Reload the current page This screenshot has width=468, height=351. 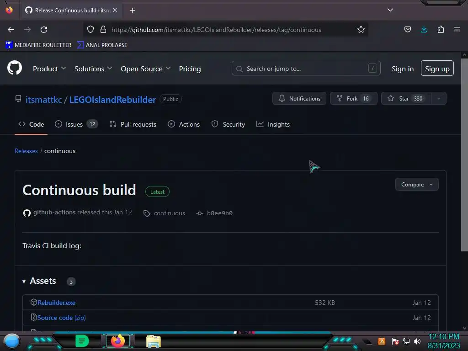point(44,30)
